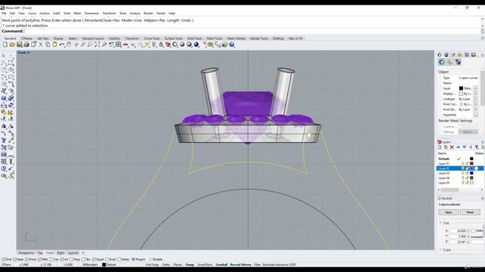Click the BoxEdit Size X value field
485x272 pixels.
coord(460,230)
